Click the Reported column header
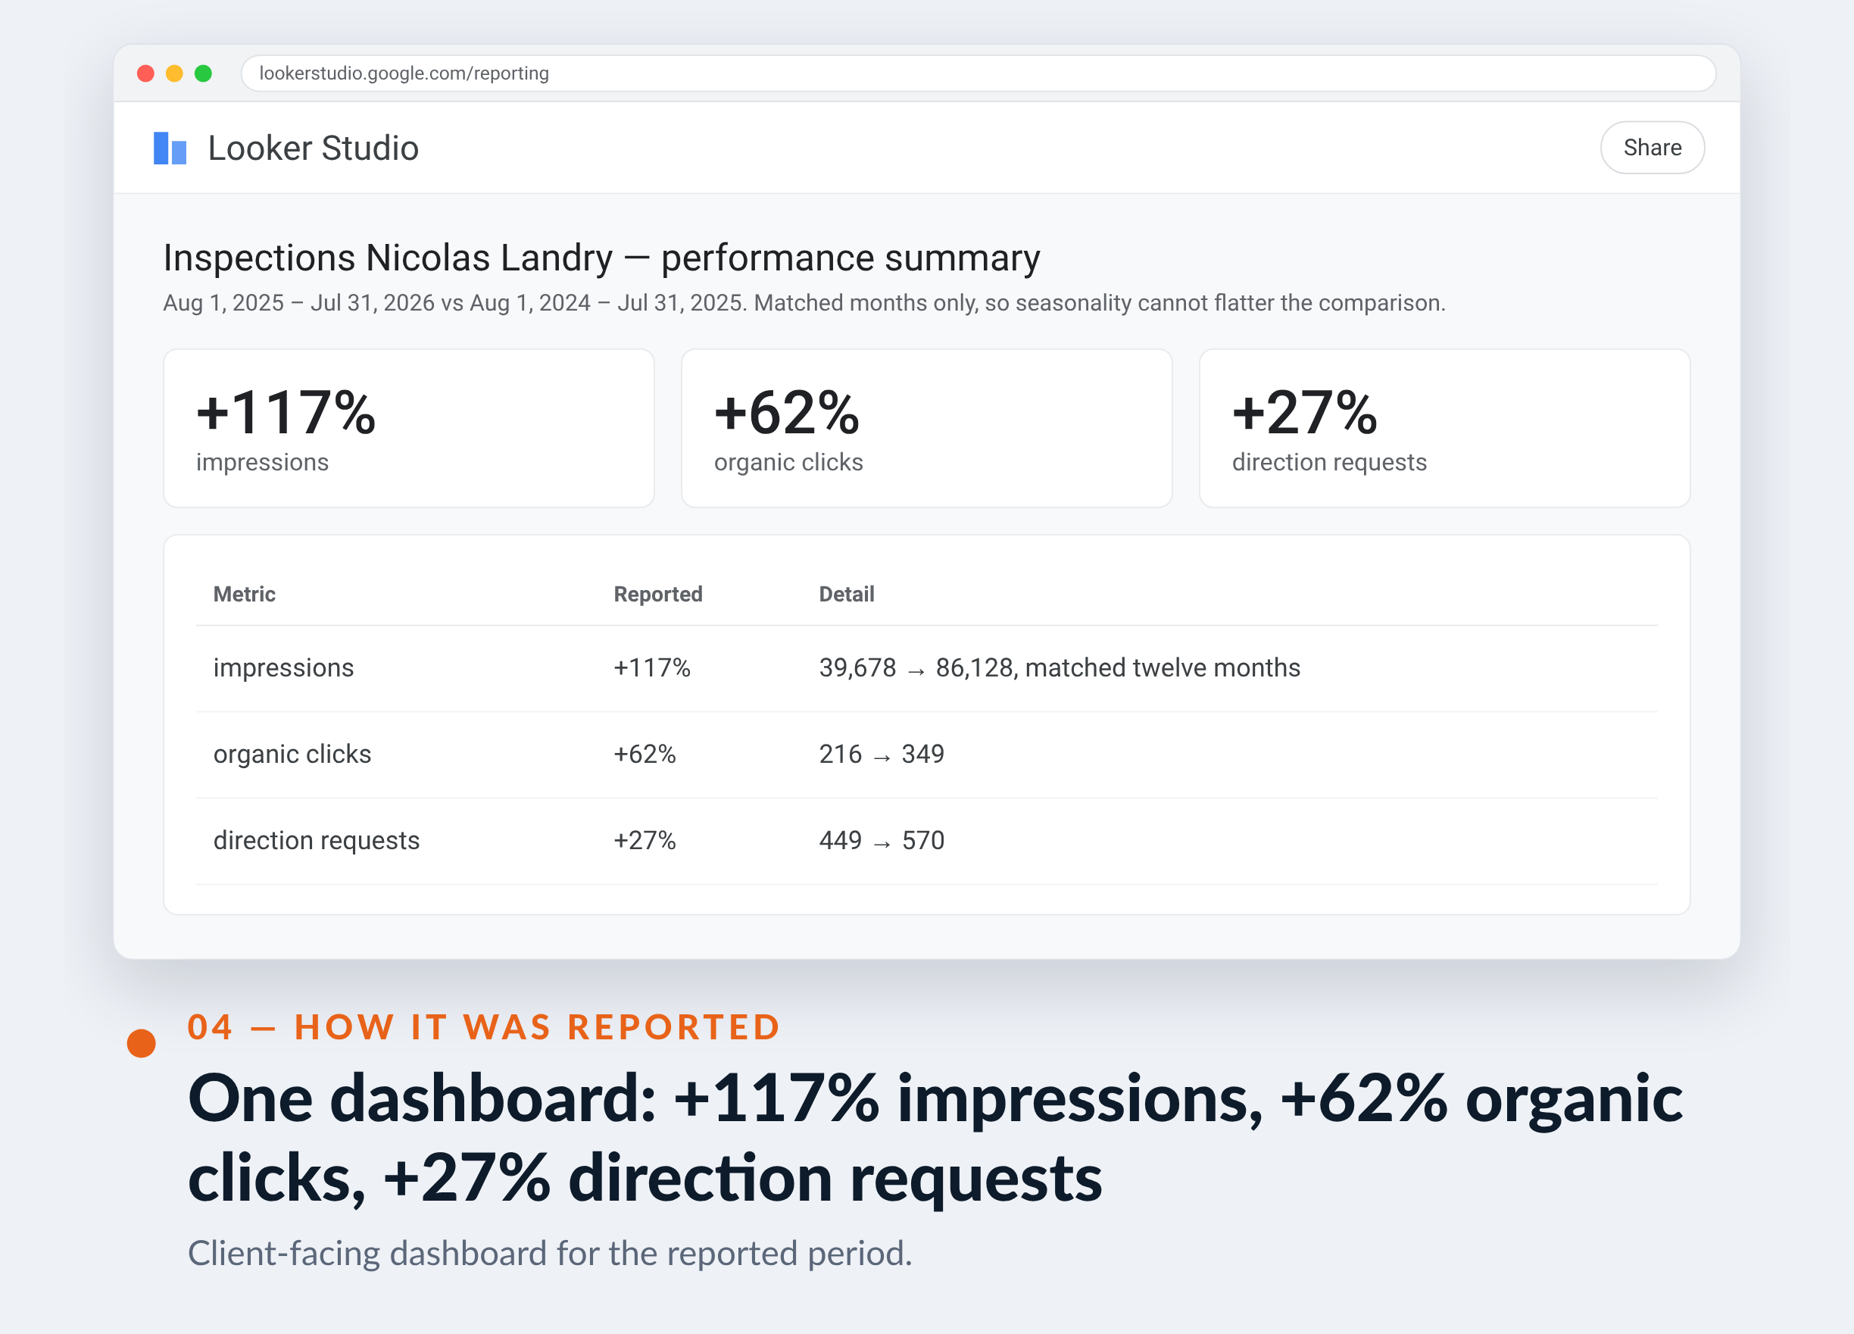1854x1334 pixels. click(658, 594)
